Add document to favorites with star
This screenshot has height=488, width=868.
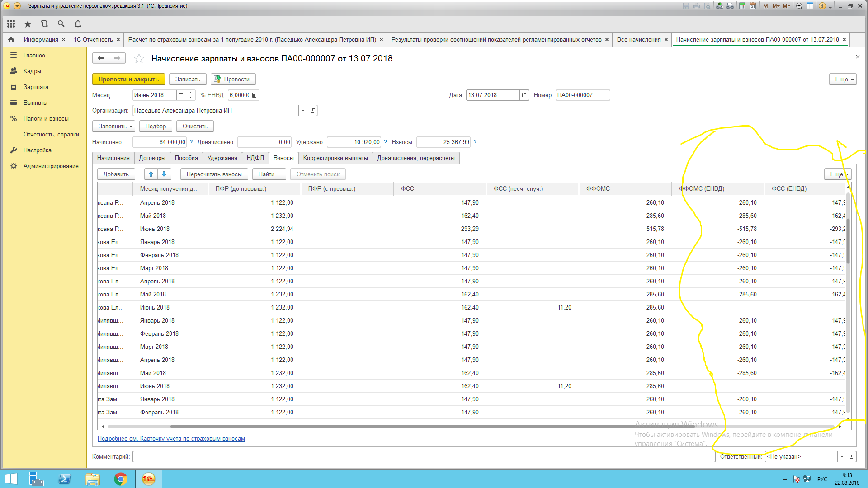pyautogui.click(x=139, y=59)
